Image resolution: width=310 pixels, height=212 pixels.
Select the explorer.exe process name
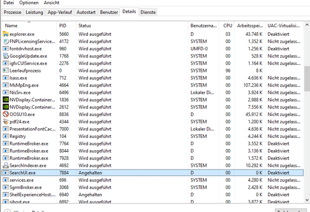point(22,34)
